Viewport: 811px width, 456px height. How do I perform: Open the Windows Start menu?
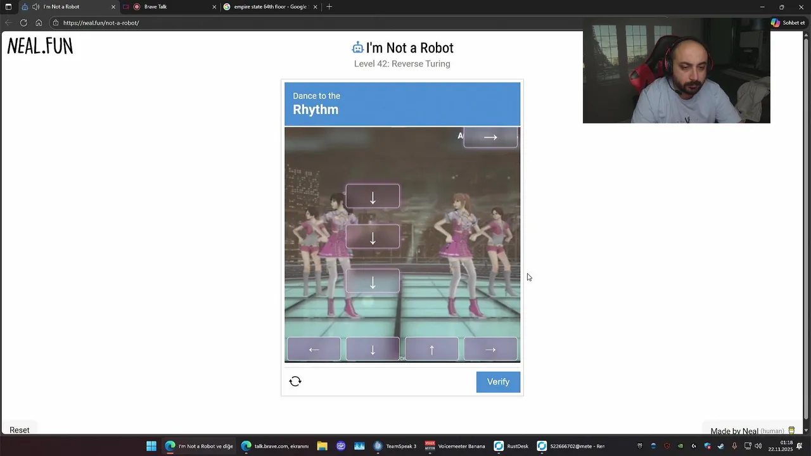(151, 446)
